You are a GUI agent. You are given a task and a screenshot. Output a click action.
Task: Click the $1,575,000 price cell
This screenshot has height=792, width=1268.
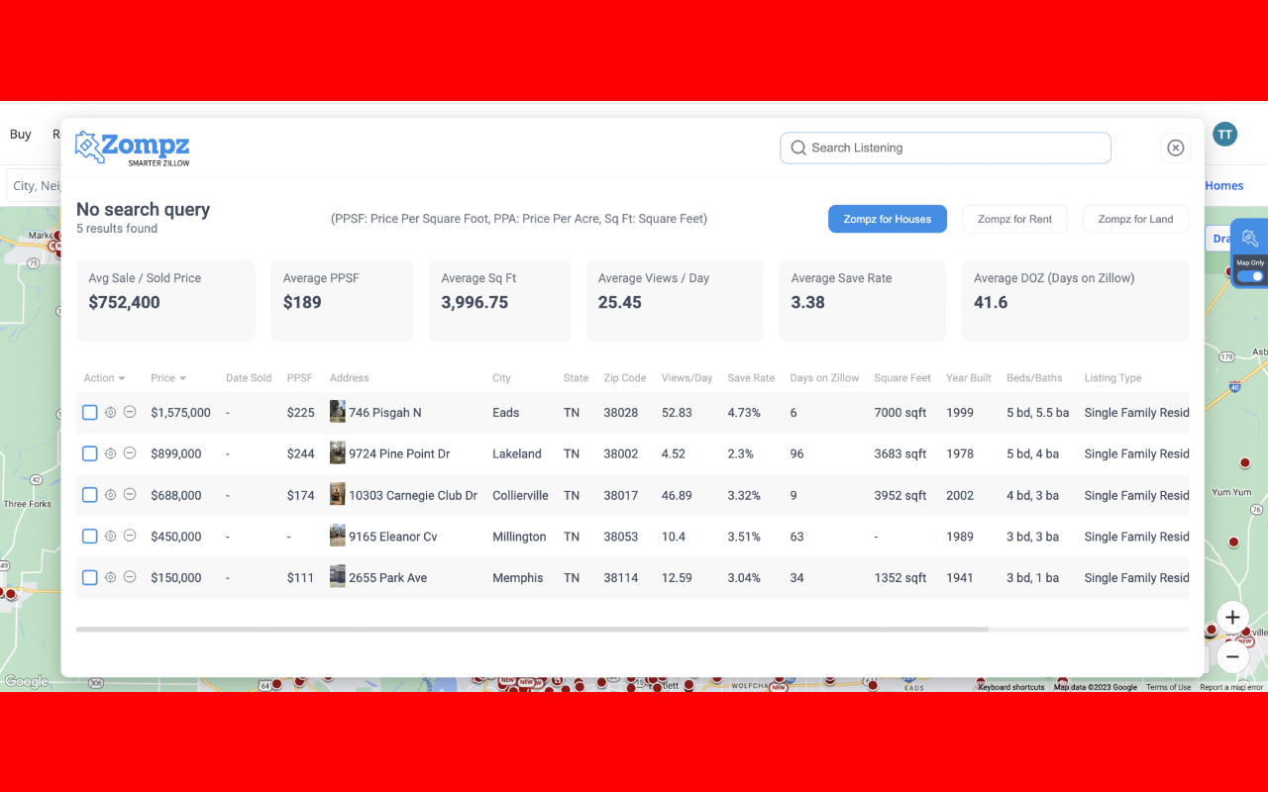181,413
